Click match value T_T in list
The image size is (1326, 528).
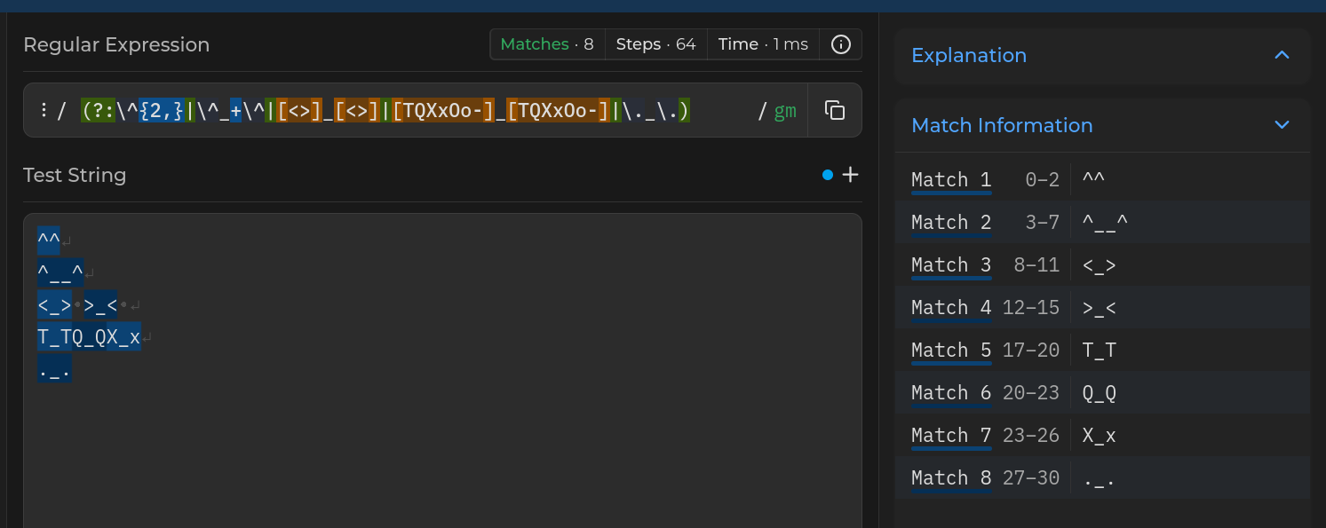(x=1099, y=351)
